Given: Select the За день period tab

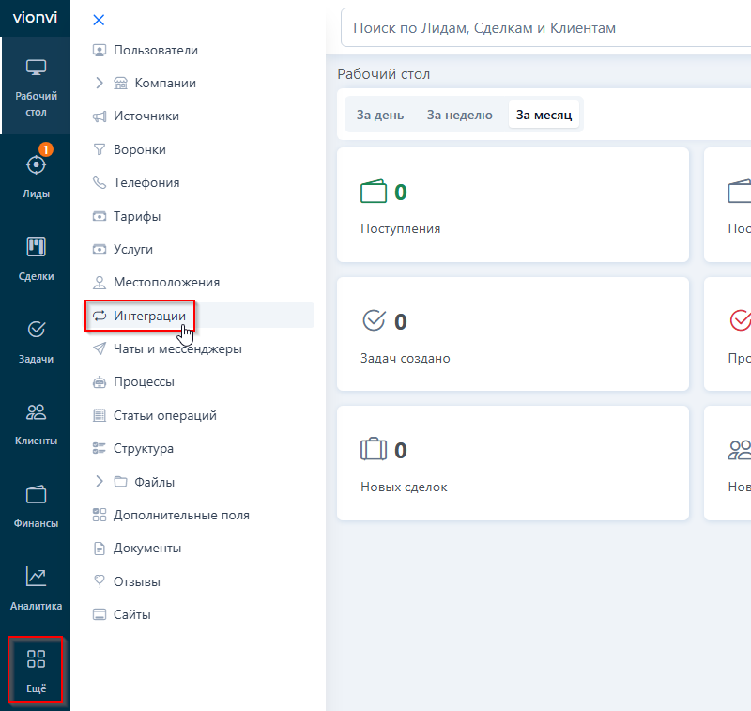Looking at the screenshot, I should pos(380,115).
